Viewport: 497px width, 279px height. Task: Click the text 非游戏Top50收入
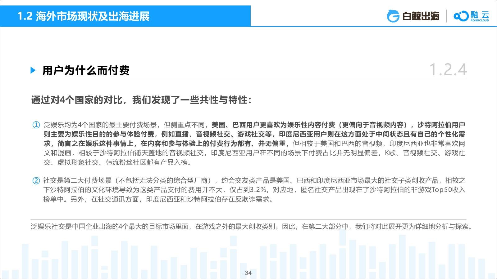pyautogui.click(x=438, y=190)
